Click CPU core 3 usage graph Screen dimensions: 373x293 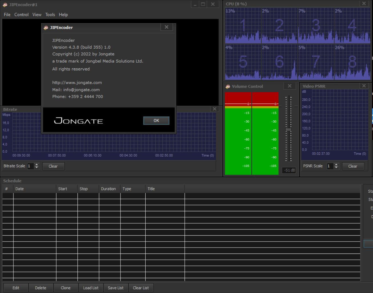point(316,26)
